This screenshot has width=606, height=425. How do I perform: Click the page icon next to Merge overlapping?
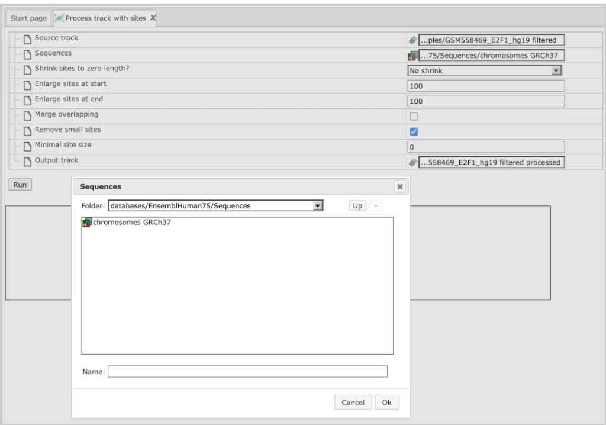[27, 115]
